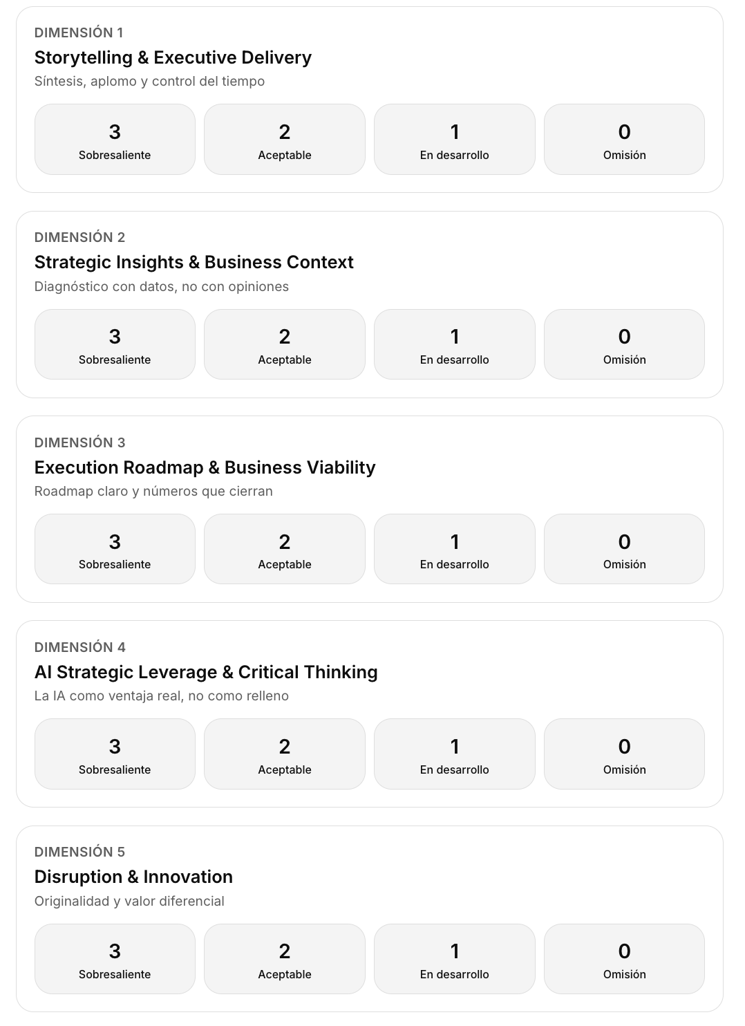Select 1 En desarrollo in Dimensión 2
The width and height of the screenshot is (745, 1026).
[455, 344]
